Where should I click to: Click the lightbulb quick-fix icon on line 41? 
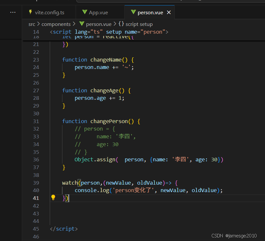[x=53, y=197]
